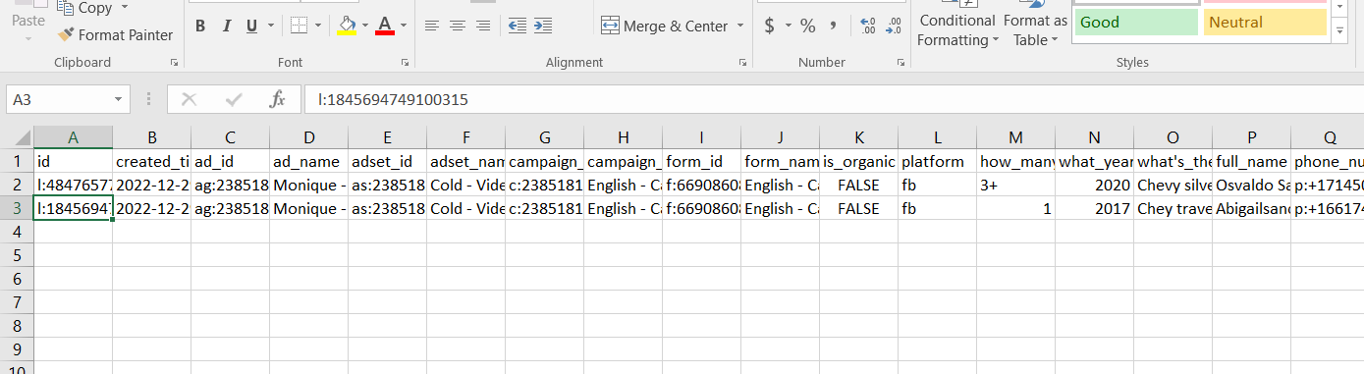Align text left
The height and width of the screenshot is (374, 1364).
click(x=431, y=26)
